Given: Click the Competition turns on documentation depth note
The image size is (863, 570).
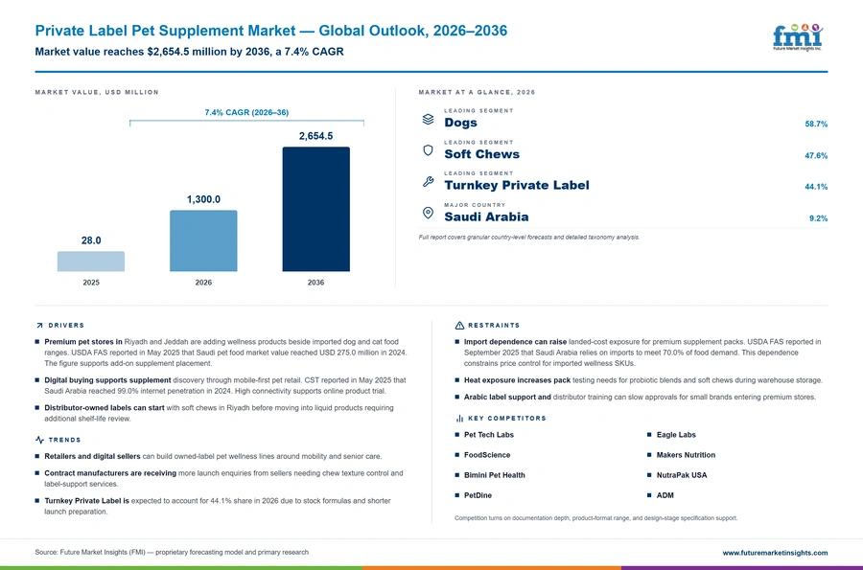Looking at the screenshot, I should 596,518.
